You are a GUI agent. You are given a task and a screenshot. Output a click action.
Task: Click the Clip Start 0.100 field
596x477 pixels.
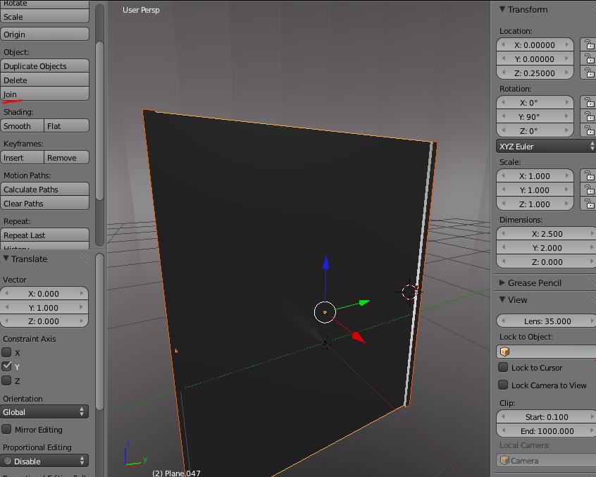coord(546,416)
